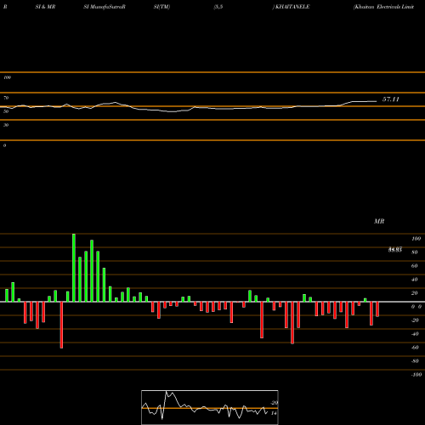Screen dimensions: 425x425
Task: Click the 80 label on MR axis
Action: click(415, 252)
